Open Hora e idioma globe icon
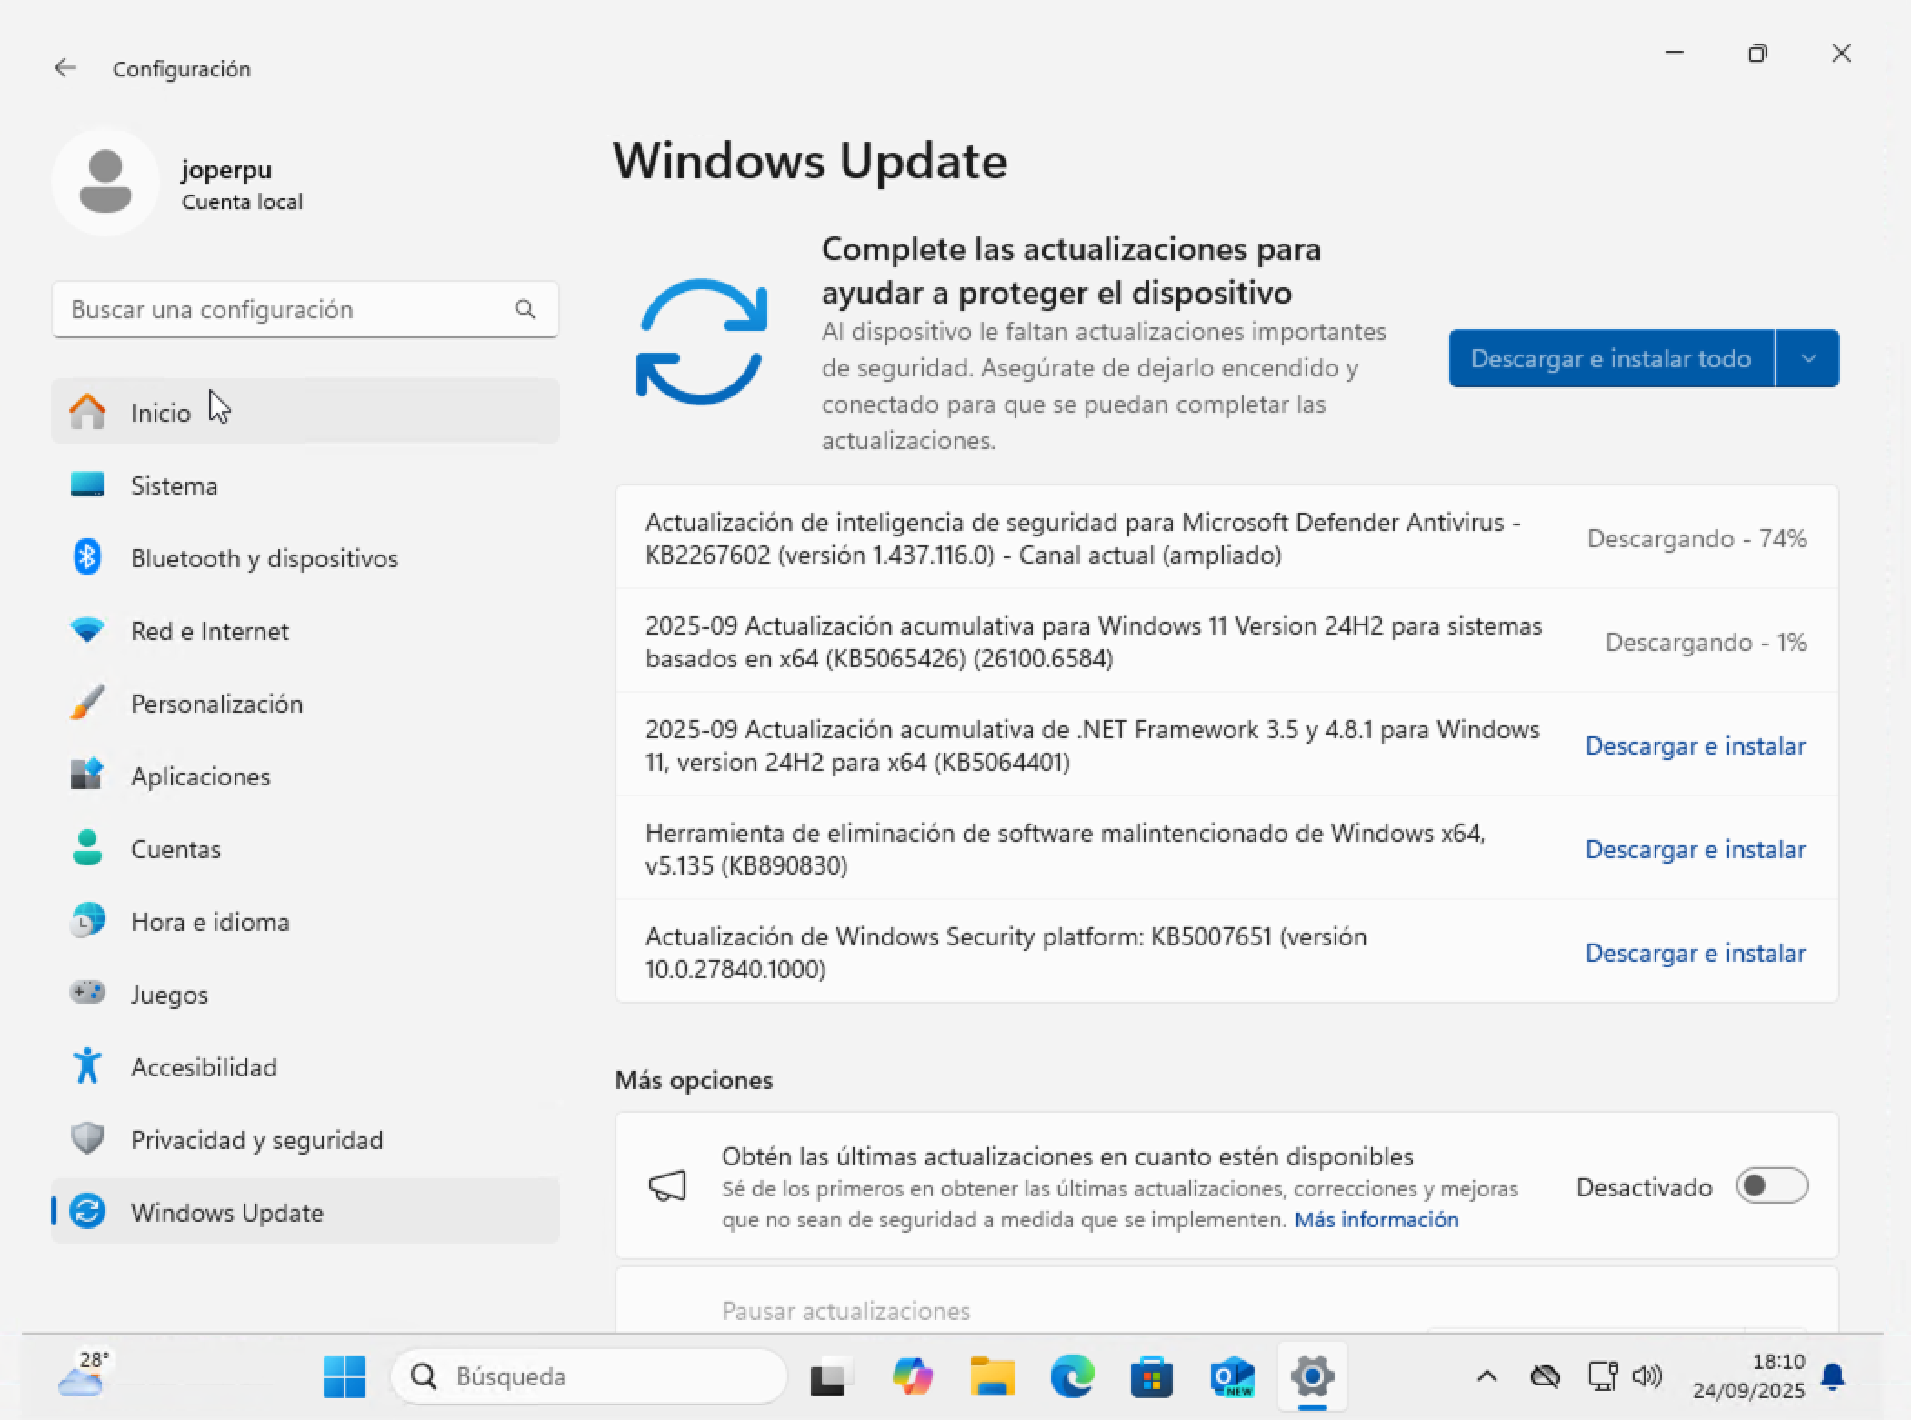Image resolution: width=1911 pixels, height=1420 pixels. tap(87, 921)
